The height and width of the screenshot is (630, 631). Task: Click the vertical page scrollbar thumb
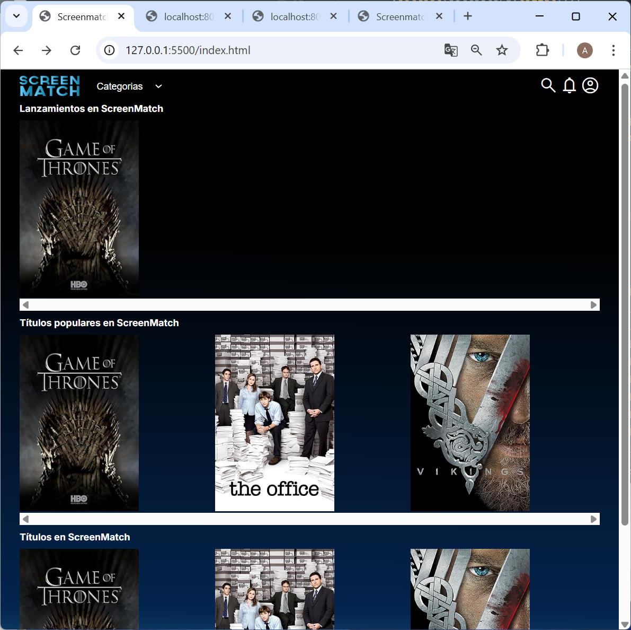coord(625,304)
